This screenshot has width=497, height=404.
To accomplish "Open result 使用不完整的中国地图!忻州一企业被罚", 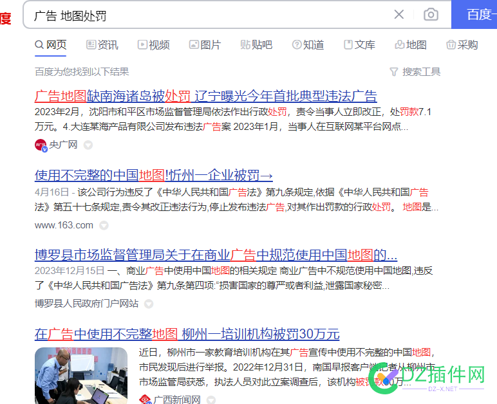I will (x=154, y=175).
